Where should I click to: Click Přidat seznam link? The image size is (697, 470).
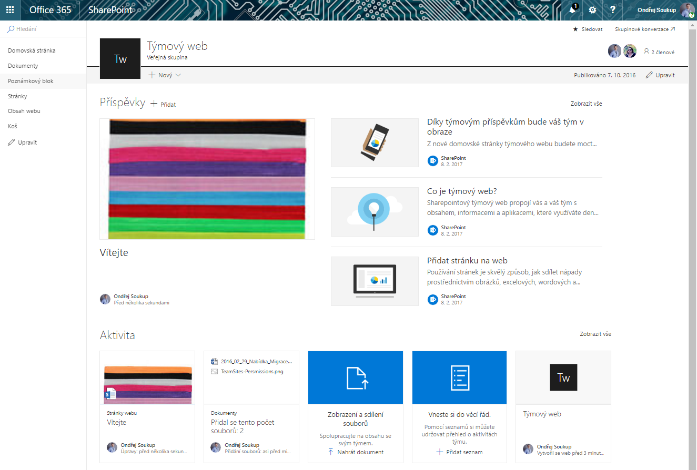click(x=460, y=452)
